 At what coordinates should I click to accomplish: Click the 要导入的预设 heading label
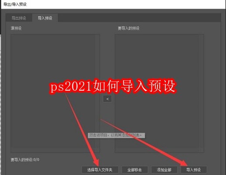coord(129,28)
